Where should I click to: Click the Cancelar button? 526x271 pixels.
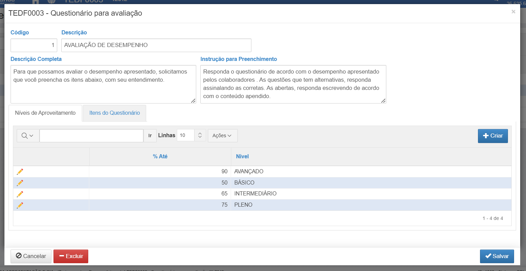(x=31, y=256)
